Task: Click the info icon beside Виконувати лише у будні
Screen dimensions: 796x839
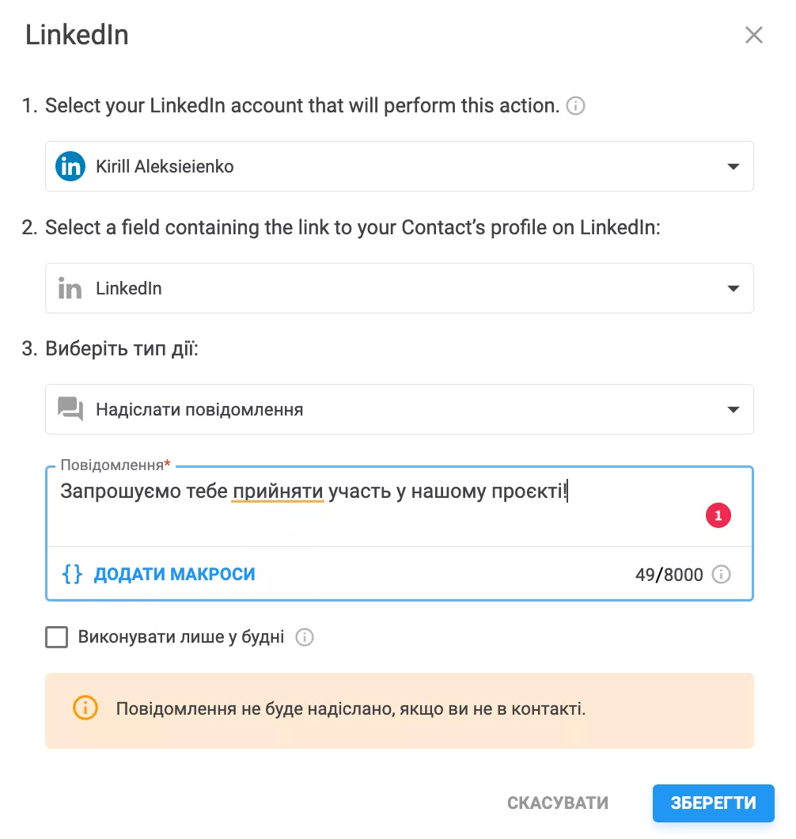Action: (x=305, y=636)
